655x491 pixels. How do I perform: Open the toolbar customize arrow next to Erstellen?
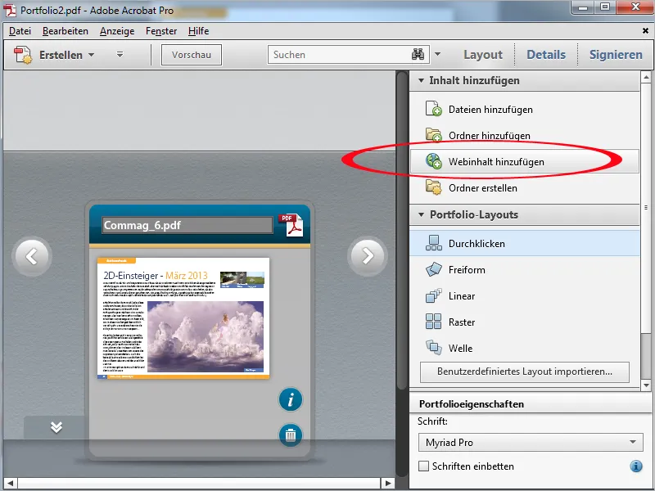[x=120, y=55]
